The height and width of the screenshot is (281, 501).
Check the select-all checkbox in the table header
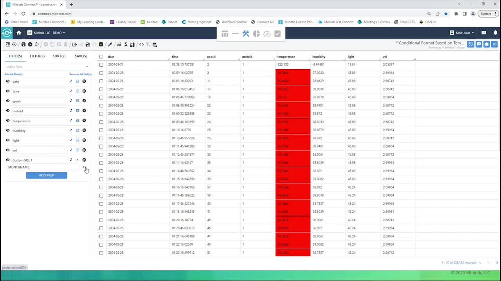tap(101, 56)
